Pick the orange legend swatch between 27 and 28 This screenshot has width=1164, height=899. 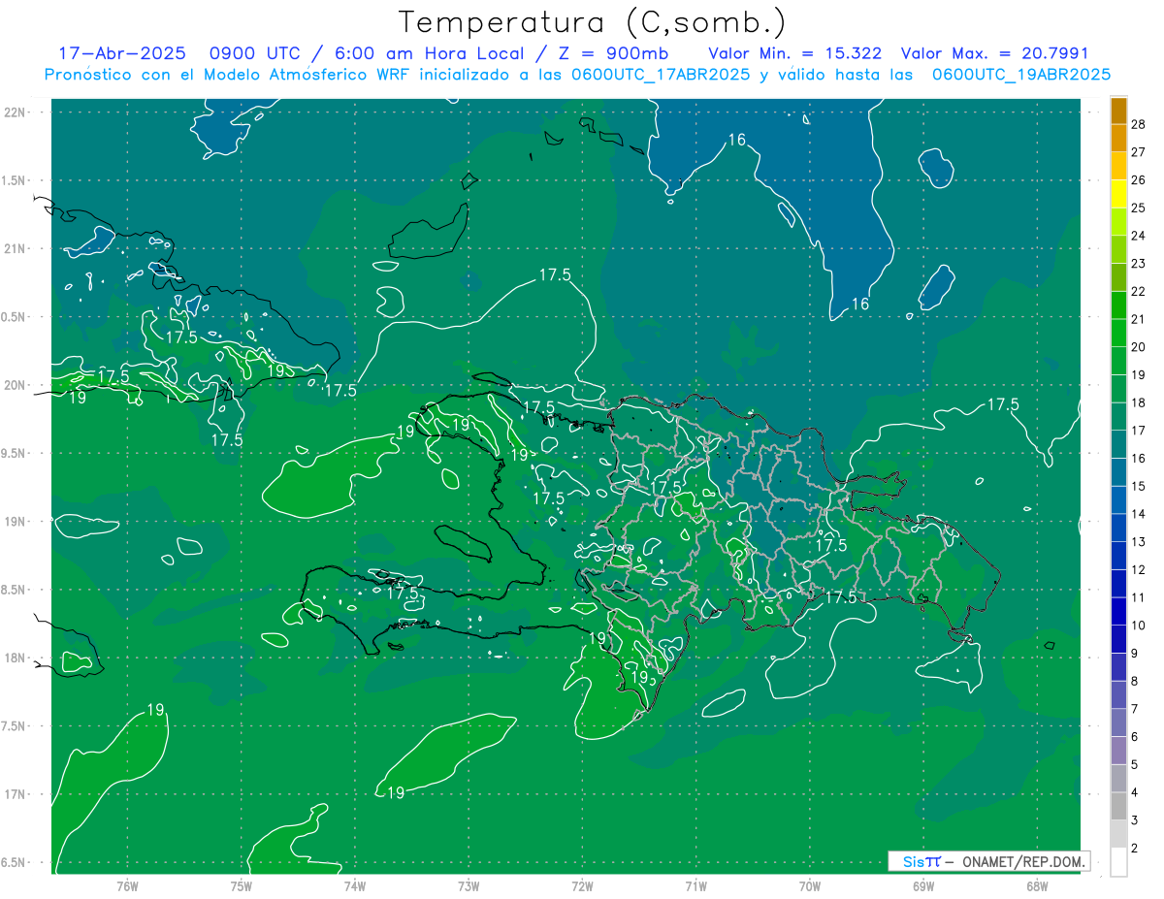pos(1118,138)
